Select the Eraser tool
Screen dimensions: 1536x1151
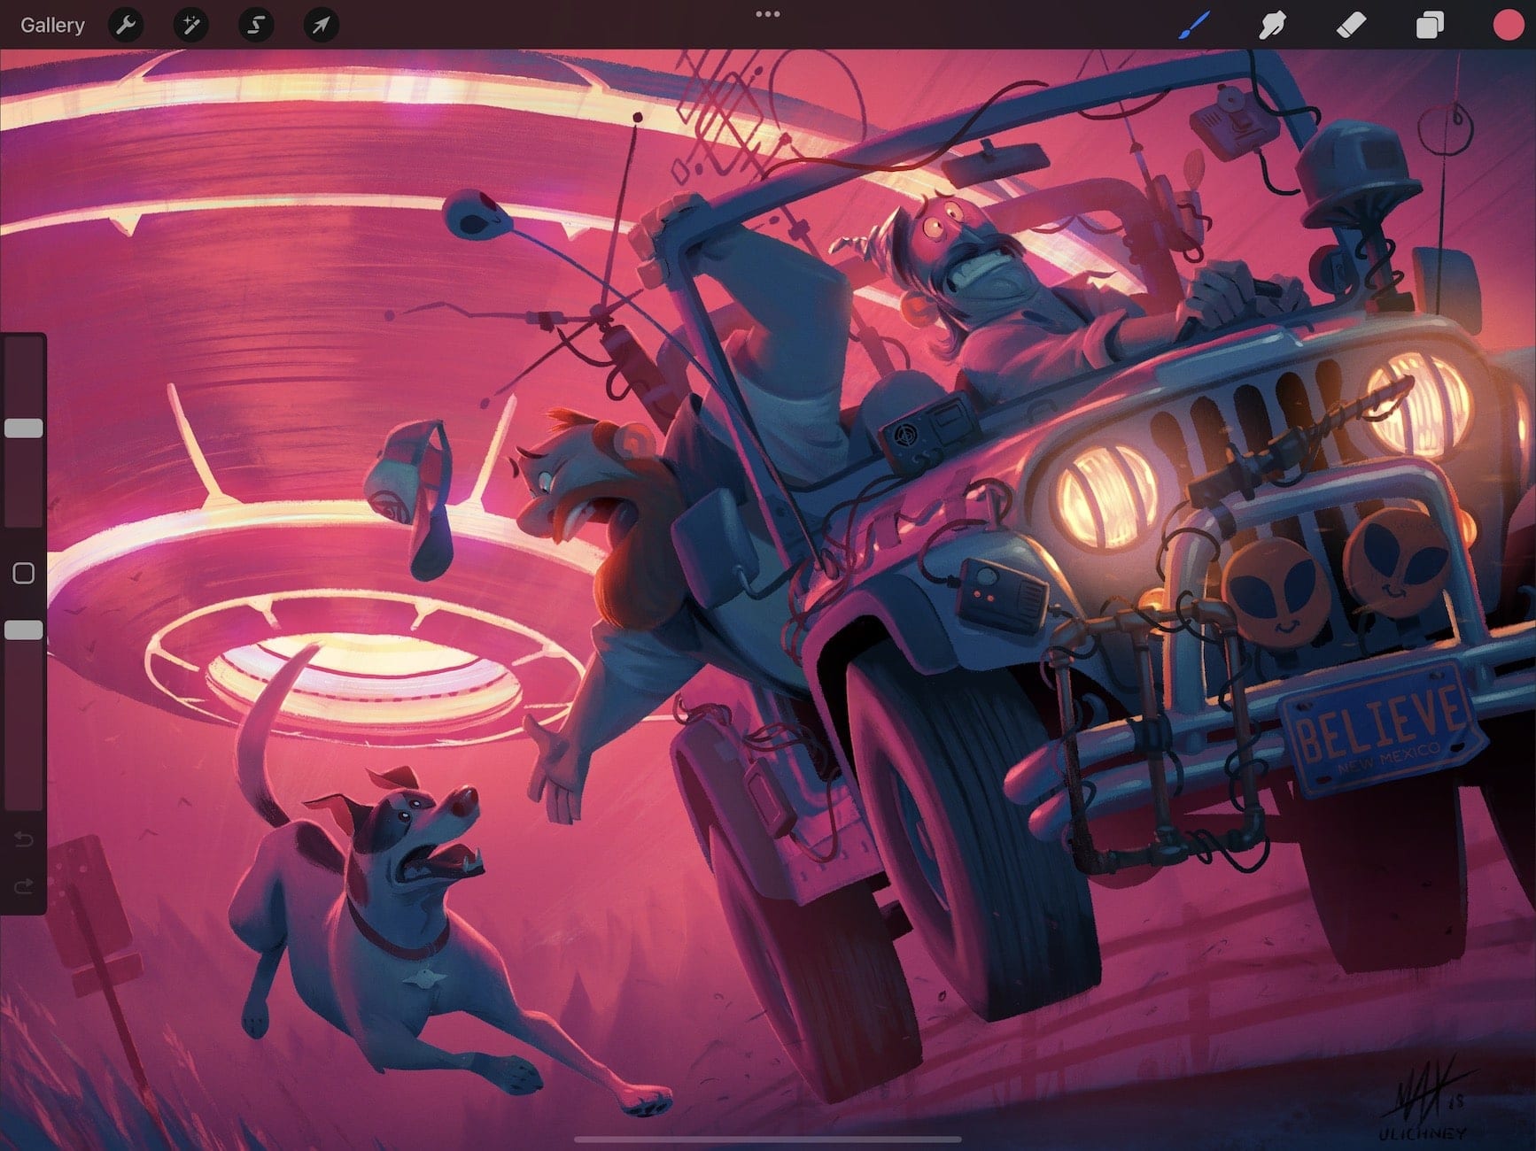click(1351, 25)
